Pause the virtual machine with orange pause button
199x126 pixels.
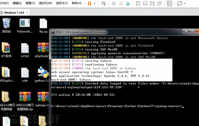(89, 3)
